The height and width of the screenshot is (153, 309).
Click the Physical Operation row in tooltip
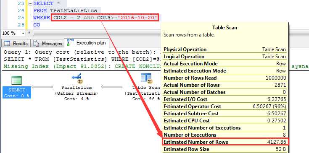[x=224, y=49]
